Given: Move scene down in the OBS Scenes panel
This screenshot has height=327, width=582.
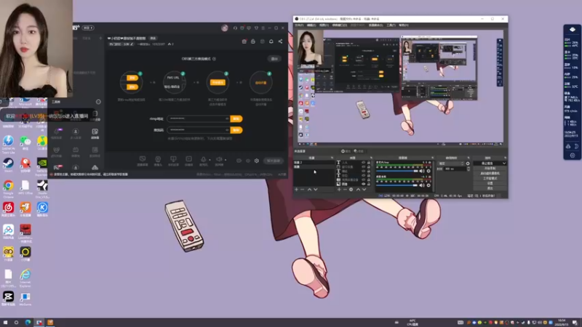Looking at the screenshot, I should click(x=316, y=190).
